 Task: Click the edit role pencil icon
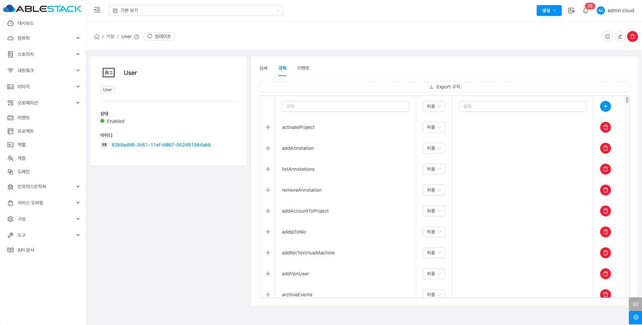pos(620,36)
